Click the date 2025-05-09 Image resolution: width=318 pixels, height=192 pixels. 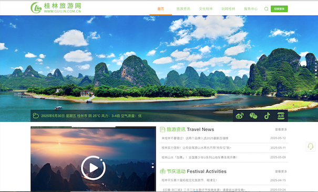pos(278,157)
